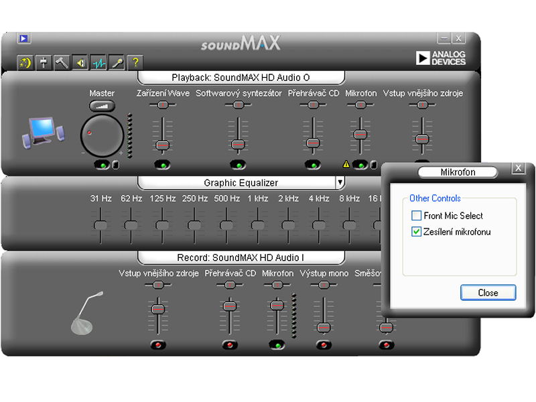Click the microphone toolbar icon
This screenshot has width=536, height=402.
click(x=117, y=62)
